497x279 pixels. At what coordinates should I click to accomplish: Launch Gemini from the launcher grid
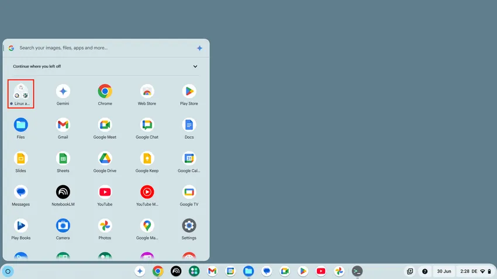(63, 95)
